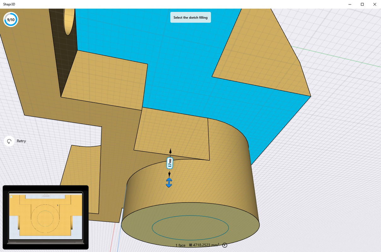Image resolution: width=381 pixels, height=252 pixels.
Task: Minimize the Shapr3D window
Action: (349, 4)
